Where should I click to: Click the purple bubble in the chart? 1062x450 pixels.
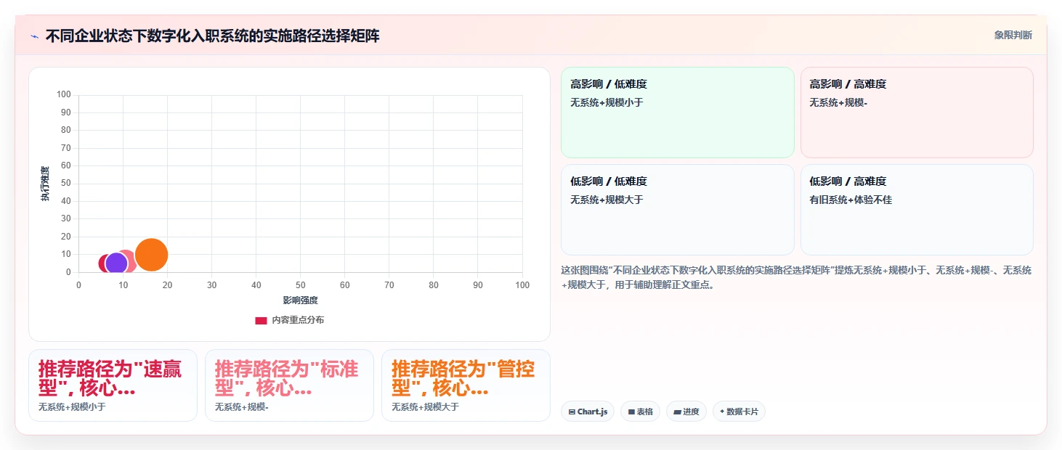click(116, 263)
